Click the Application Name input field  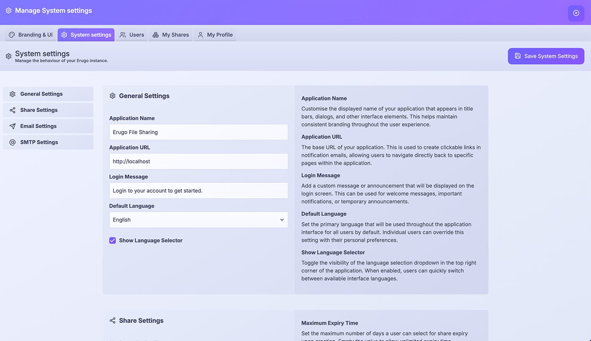(198, 132)
